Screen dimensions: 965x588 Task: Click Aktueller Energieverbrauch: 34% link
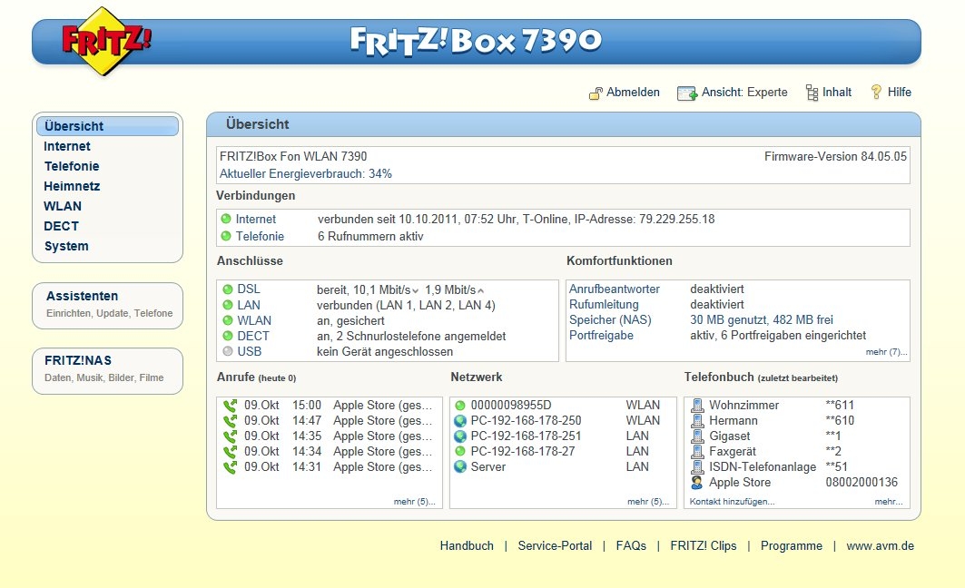coord(306,174)
